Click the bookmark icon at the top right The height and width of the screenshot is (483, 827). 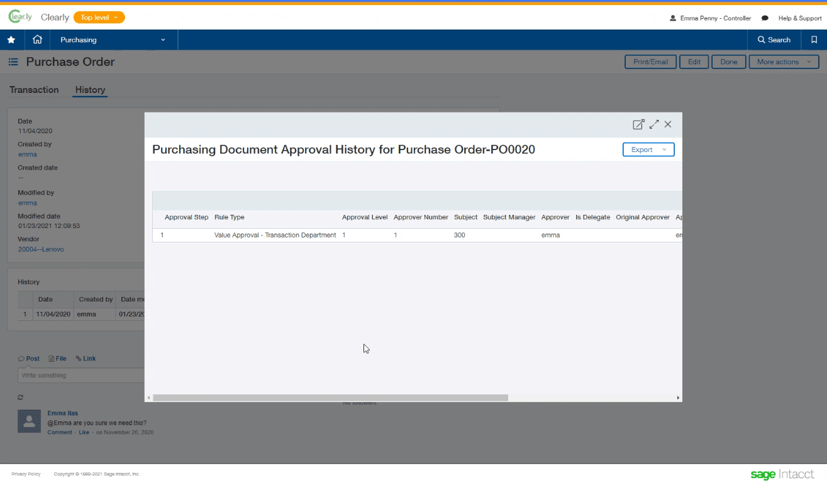point(815,39)
